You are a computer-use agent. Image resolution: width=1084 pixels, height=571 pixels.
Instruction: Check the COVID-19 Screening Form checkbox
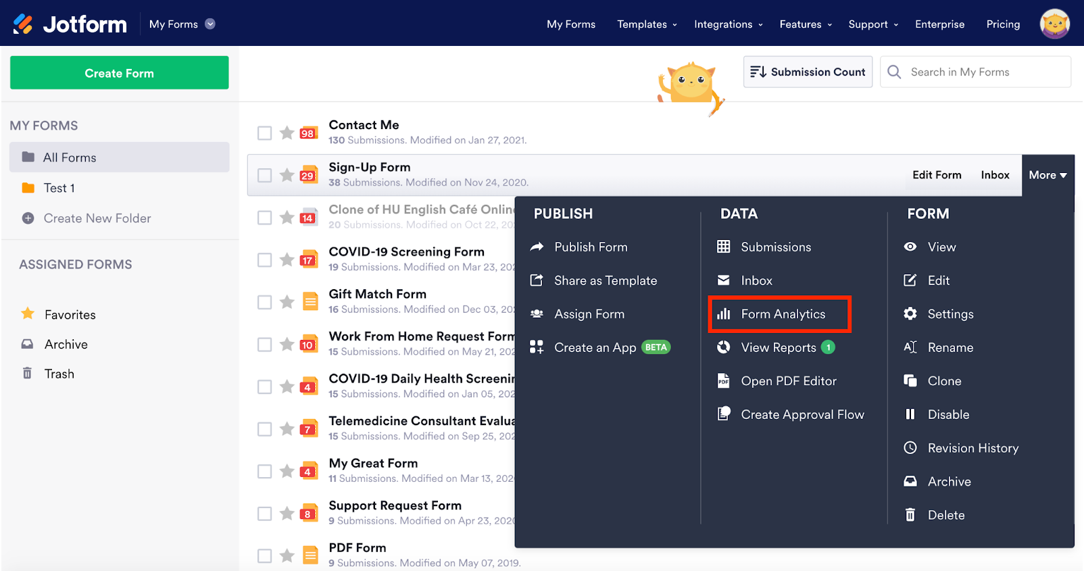[x=265, y=260]
